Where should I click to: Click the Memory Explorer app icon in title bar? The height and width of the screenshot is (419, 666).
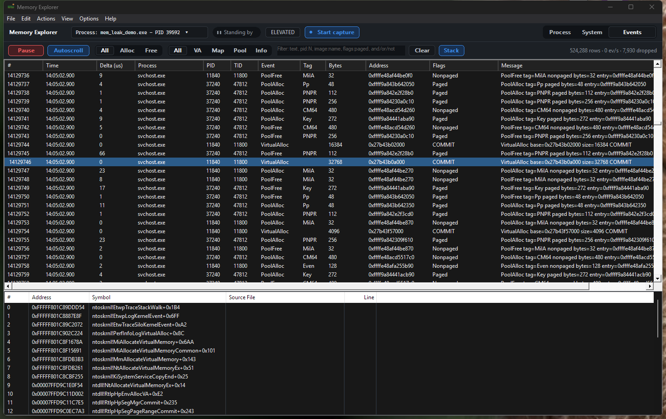click(11, 7)
